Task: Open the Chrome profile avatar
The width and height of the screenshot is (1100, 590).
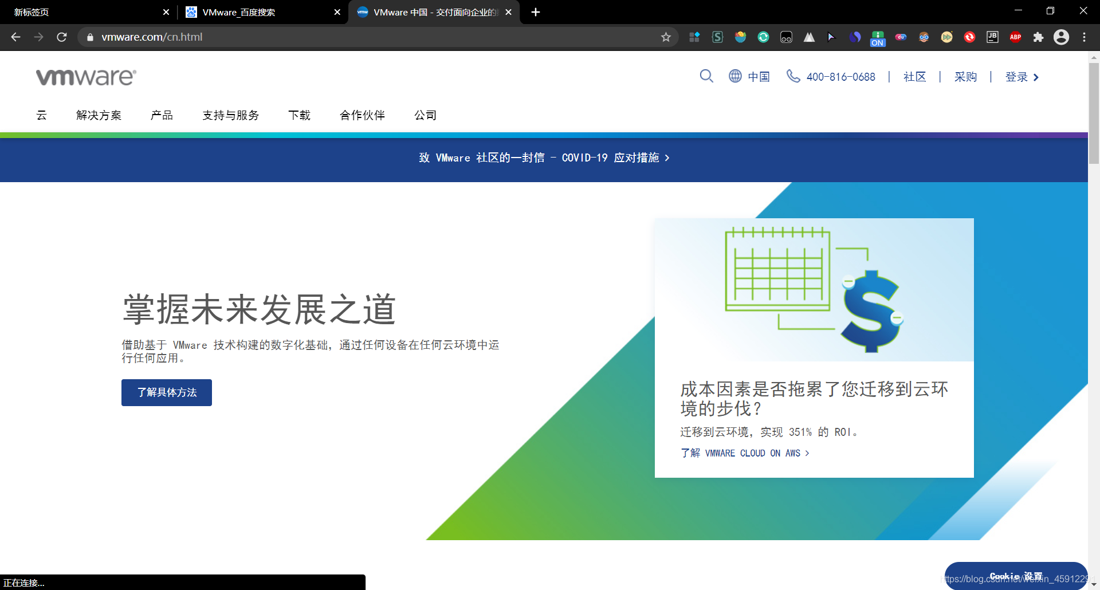Action: tap(1061, 37)
